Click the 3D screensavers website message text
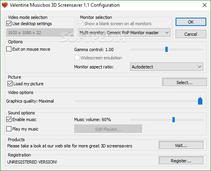211x171 pixels. 70,146
